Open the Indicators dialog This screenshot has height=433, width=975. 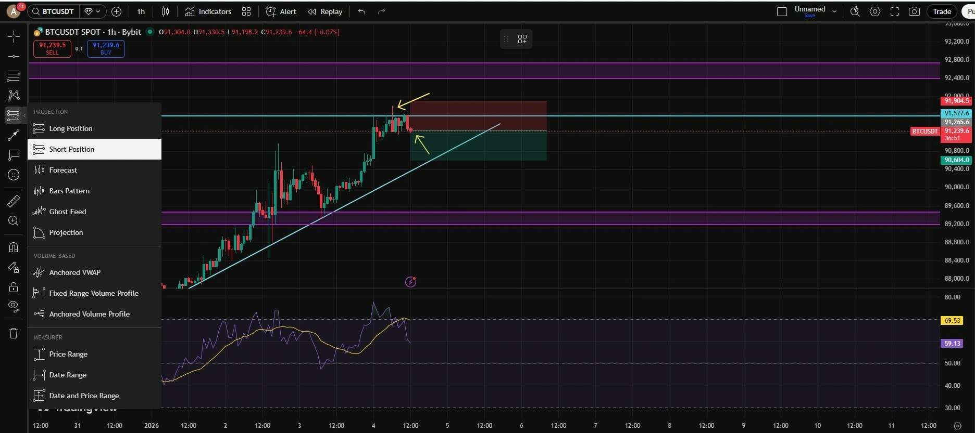[208, 11]
